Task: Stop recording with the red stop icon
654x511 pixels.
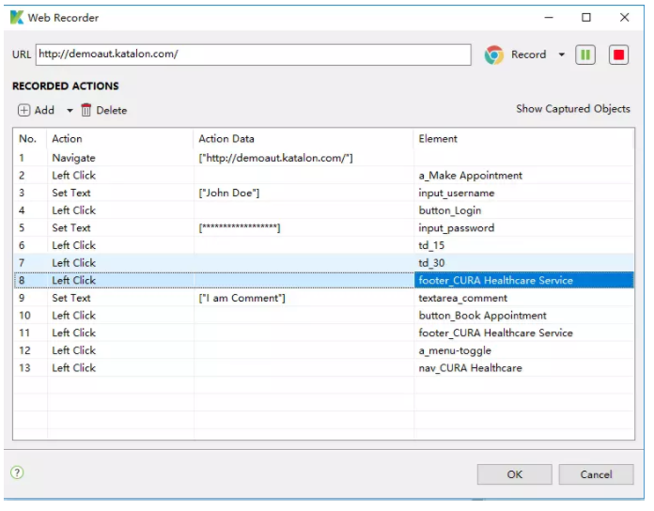Action: click(618, 54)
